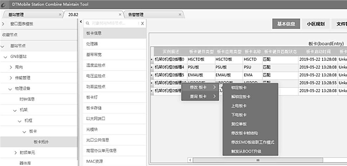Select 温度监控点 in the node list

click(x=114, y=65)
